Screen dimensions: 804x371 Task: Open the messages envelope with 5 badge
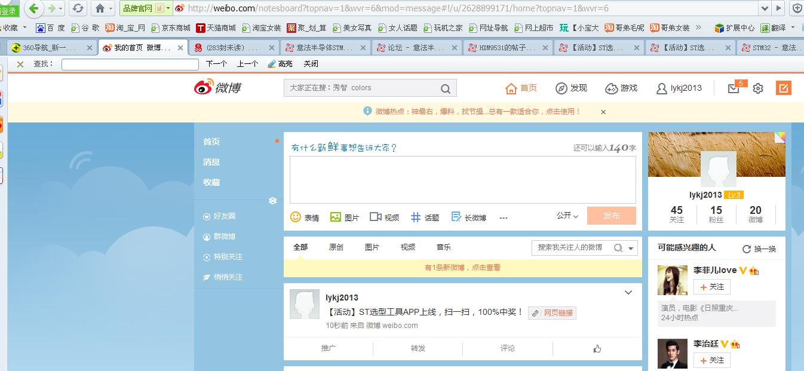pos(735,88)
